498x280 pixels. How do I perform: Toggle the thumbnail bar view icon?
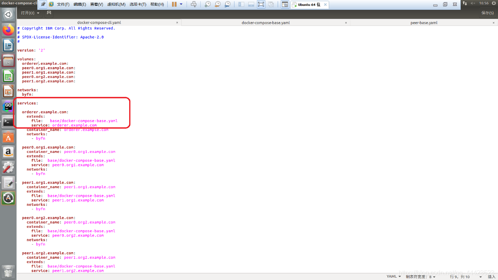click(251, 4)
